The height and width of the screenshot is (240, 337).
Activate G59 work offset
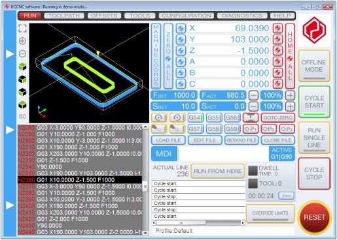tap(232, 129)
